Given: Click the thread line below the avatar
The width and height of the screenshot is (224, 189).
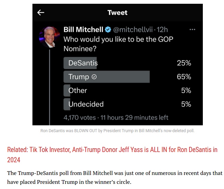Looking at the screenshot, I should (50, 87).
